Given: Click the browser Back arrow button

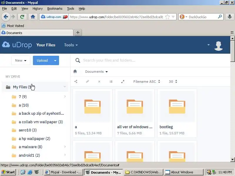Looking at the screenshot, I should pyautogui.click(x=6, y=17).
